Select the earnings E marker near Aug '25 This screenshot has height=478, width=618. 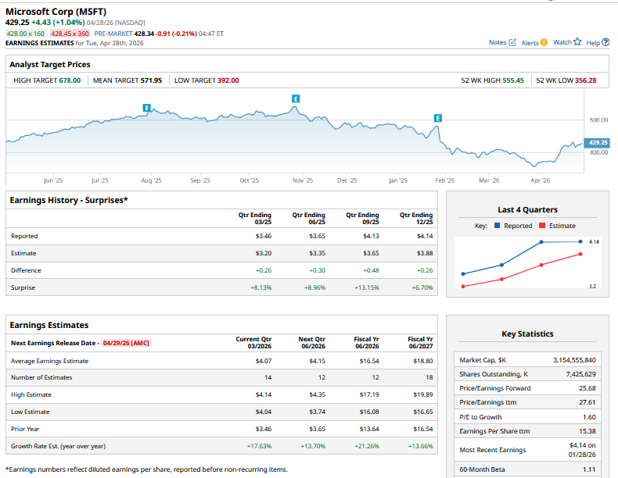[146, 107]
